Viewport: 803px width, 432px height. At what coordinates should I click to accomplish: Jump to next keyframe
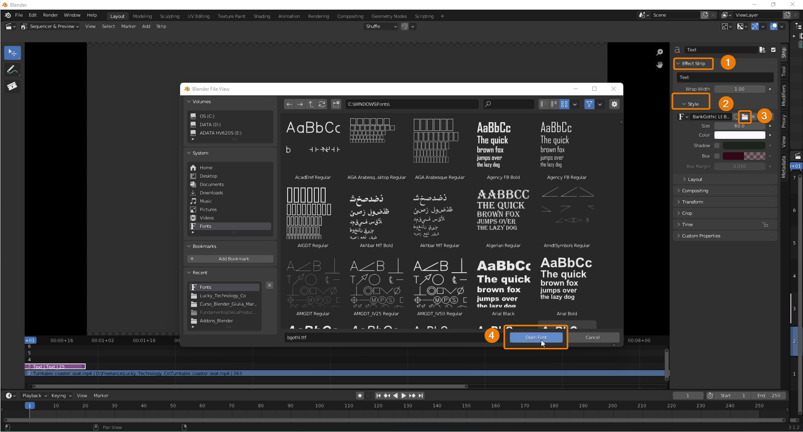pyautogui.click(x=412, y=396)
